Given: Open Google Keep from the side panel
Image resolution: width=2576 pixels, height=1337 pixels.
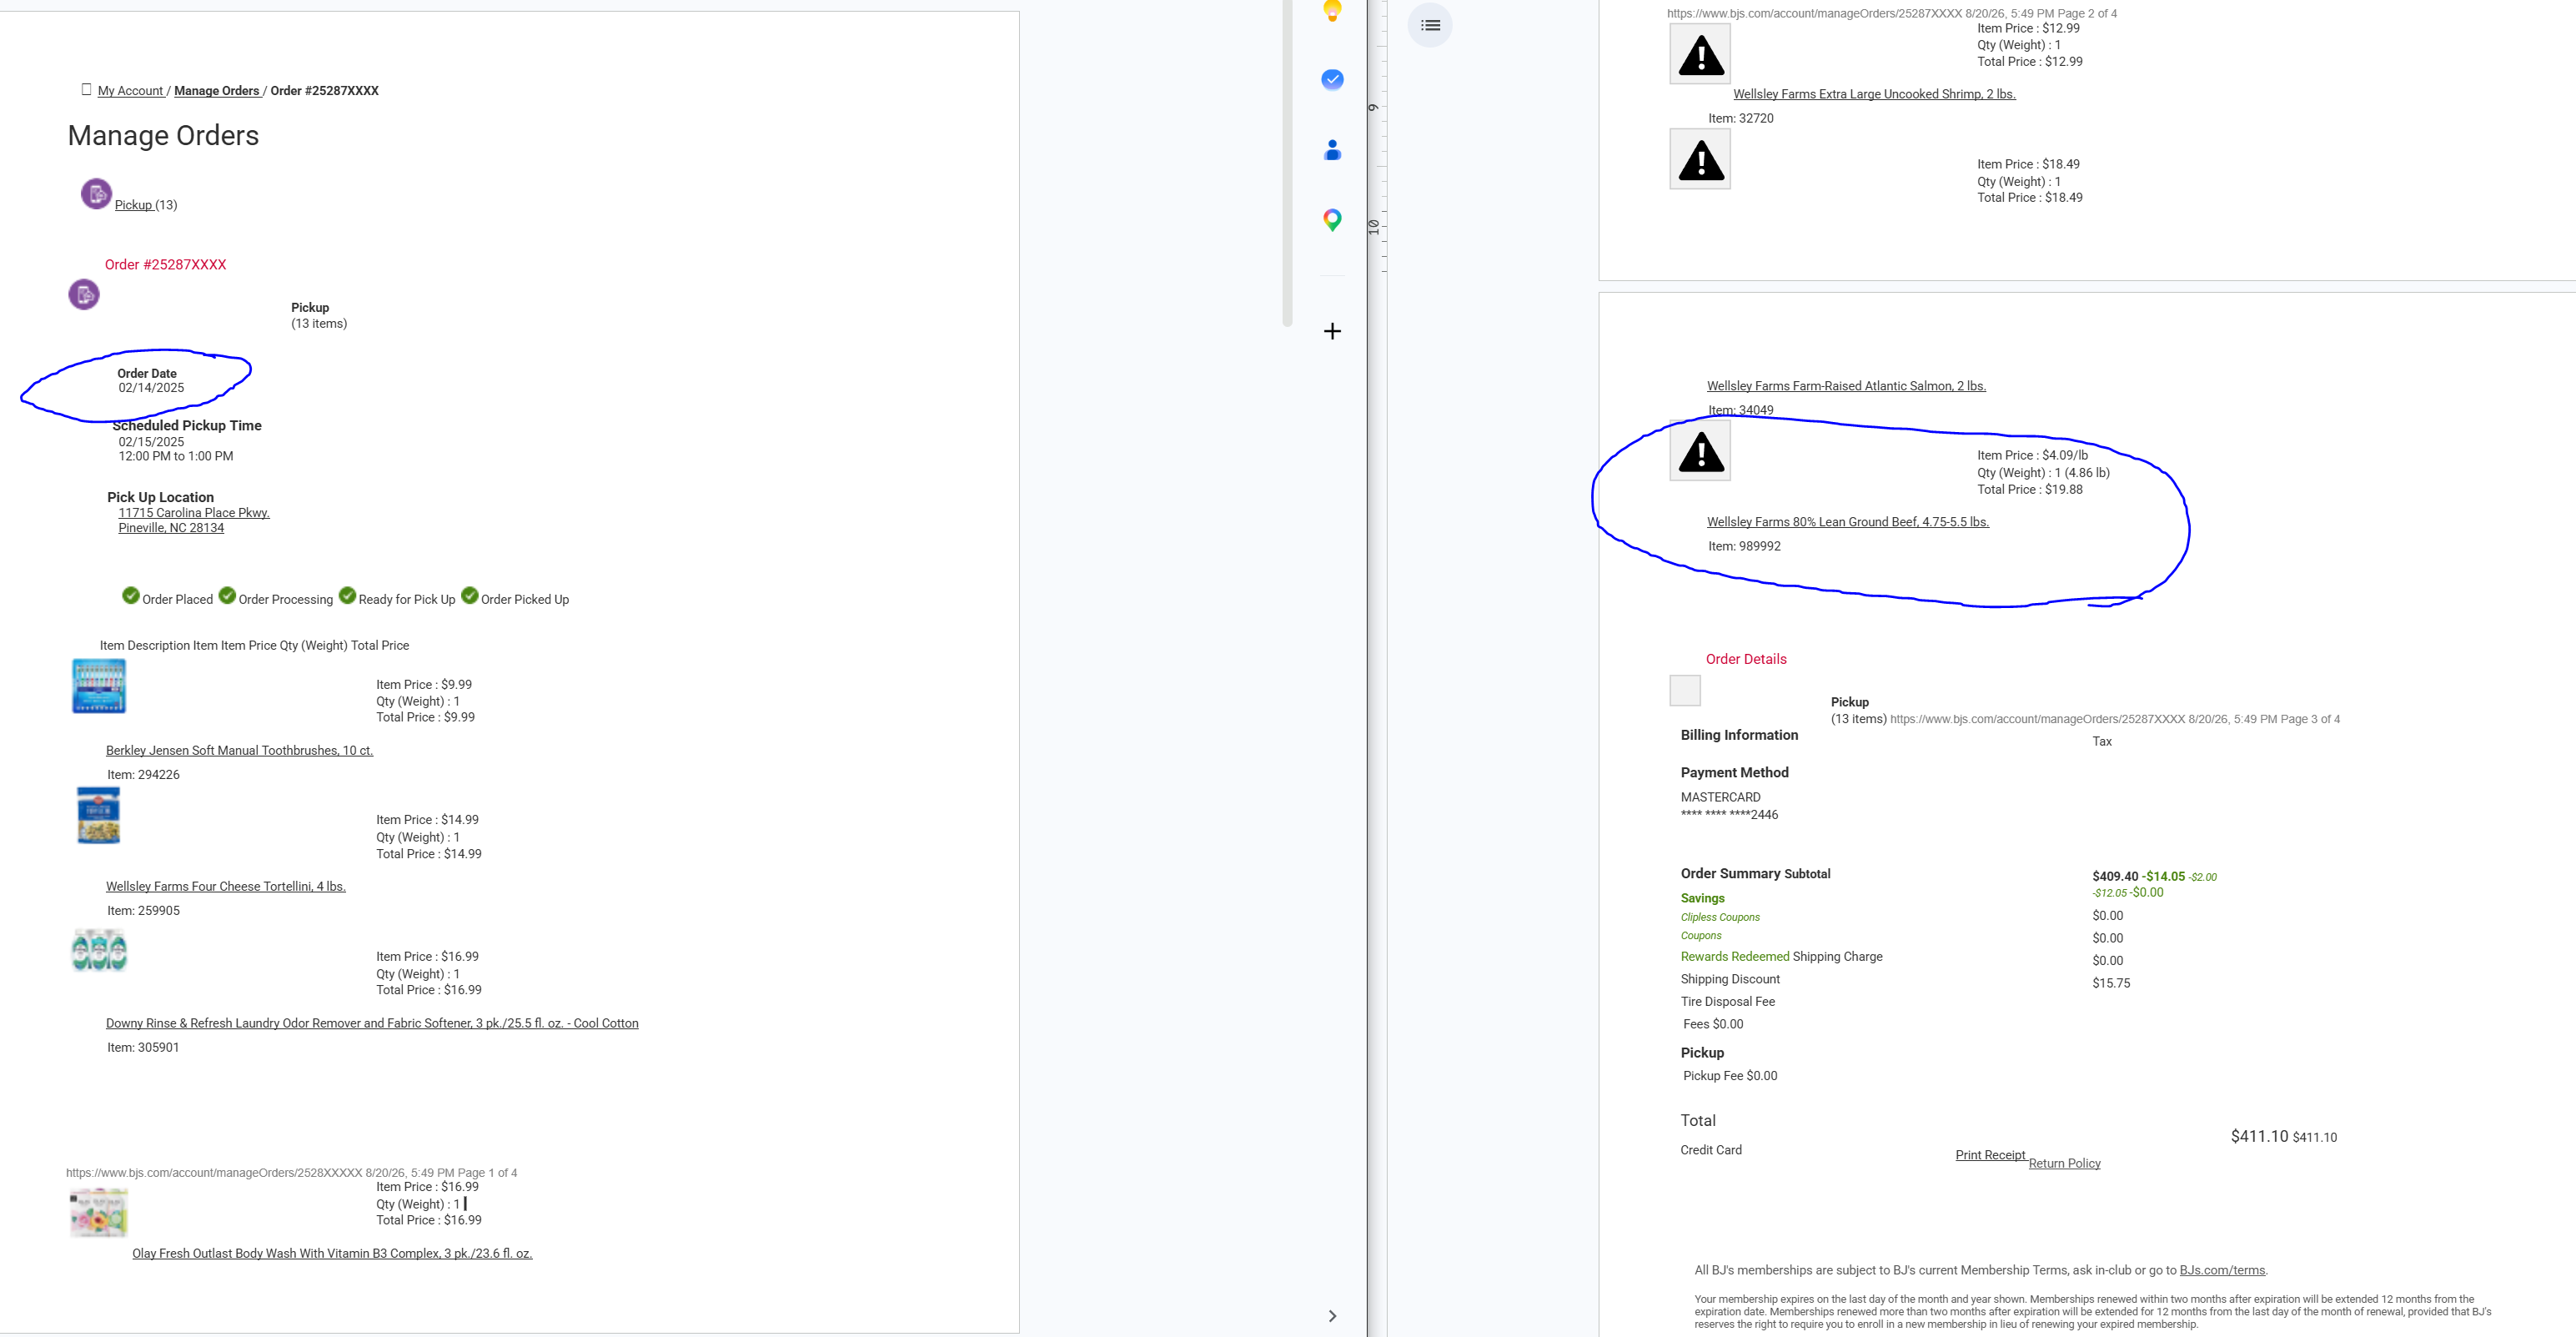Looking at the screenshot, I should click(x=1332, y=11).
